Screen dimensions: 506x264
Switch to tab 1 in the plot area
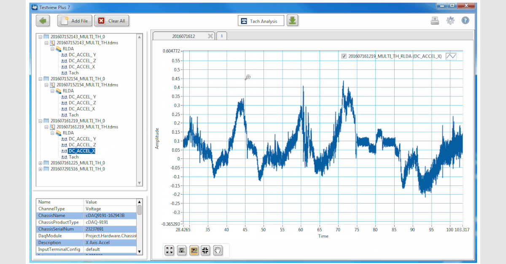pyautogui.click(x=222, y=36)
